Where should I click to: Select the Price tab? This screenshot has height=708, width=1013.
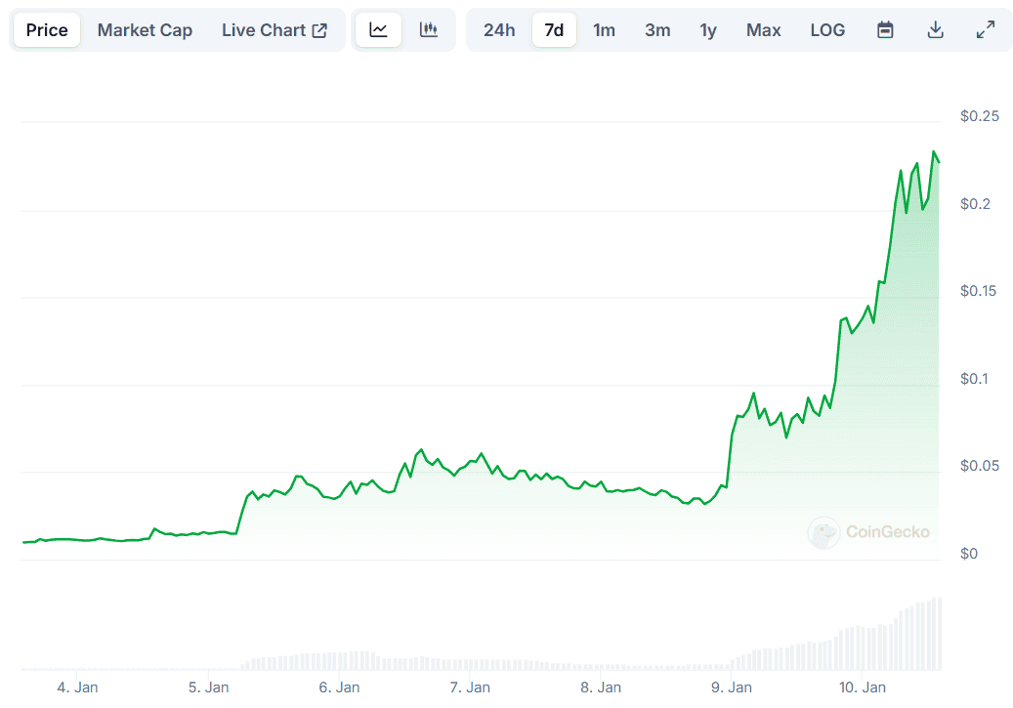click(47, 30)
